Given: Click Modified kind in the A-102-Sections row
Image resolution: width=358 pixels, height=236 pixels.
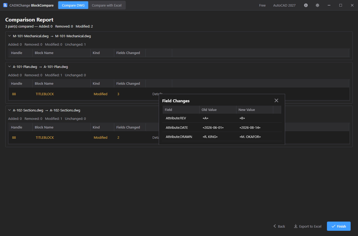Looking at the screenshot, I should pos(101,137).
